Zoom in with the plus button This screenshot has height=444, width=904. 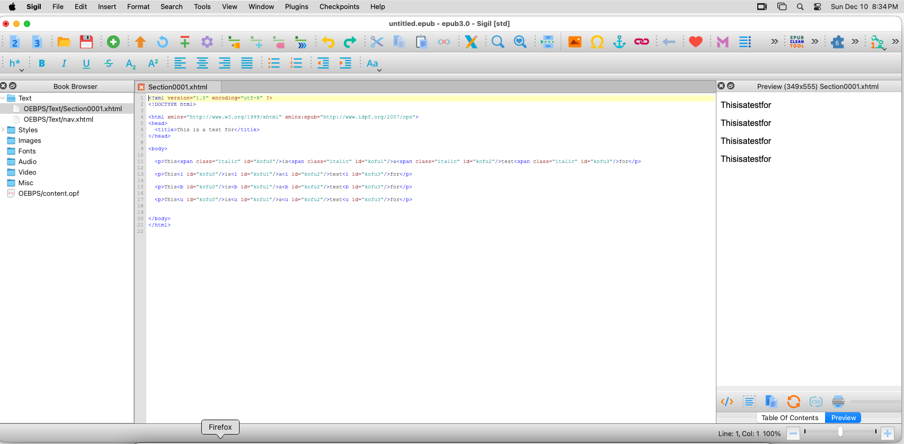pyautogui.click(x=888, y=433)
